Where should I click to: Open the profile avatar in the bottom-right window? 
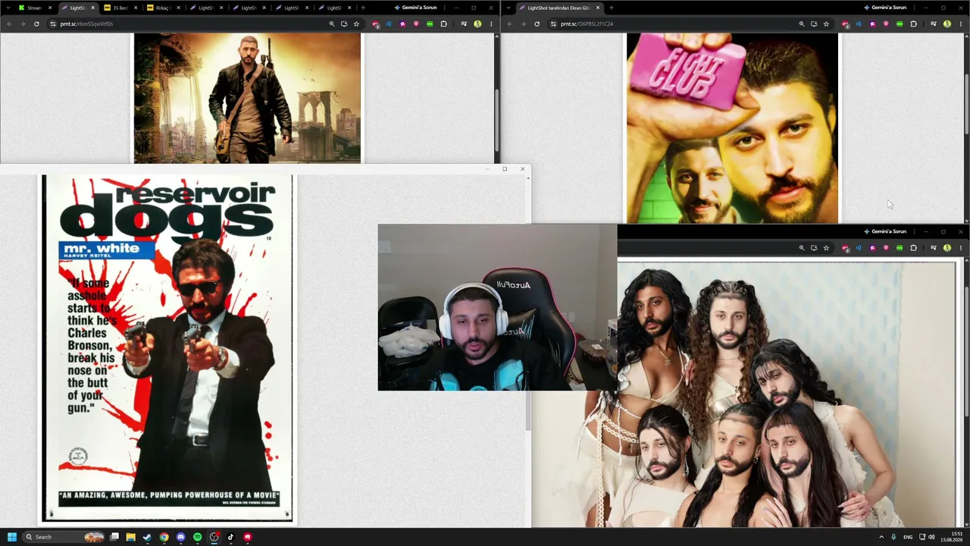click(947, 247)
